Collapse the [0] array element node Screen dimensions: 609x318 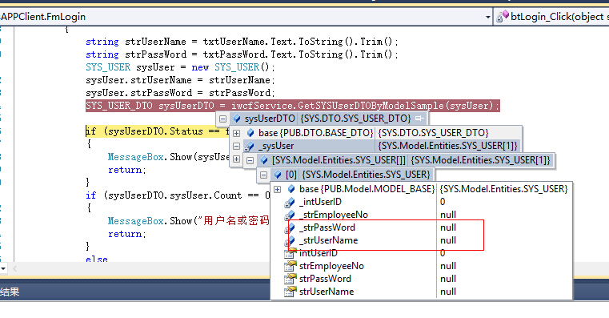point(264,175)
